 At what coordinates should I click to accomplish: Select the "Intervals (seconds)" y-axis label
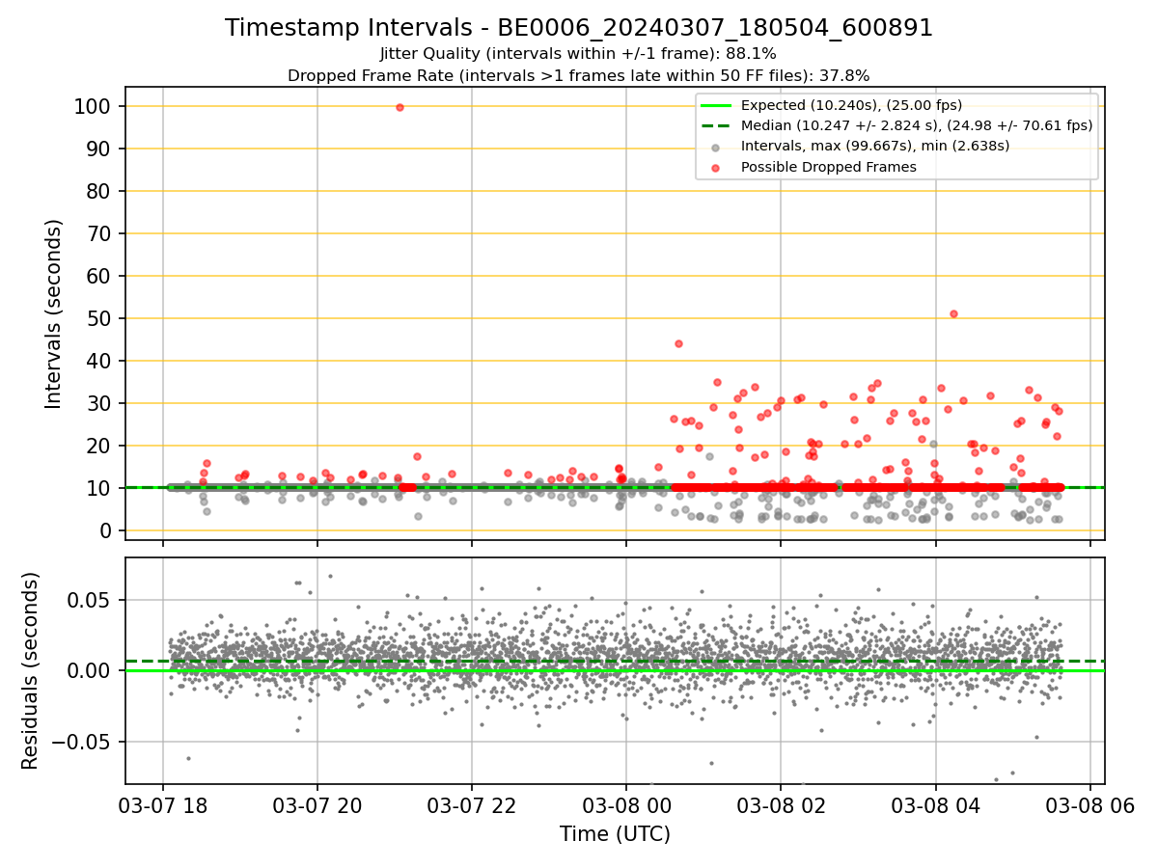click(54, 313)
